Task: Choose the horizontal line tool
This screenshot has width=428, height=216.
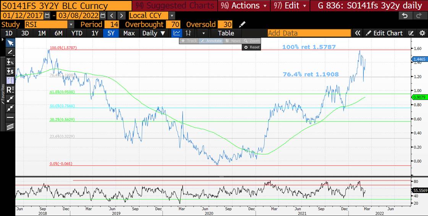Action: (x=10, y=117)
